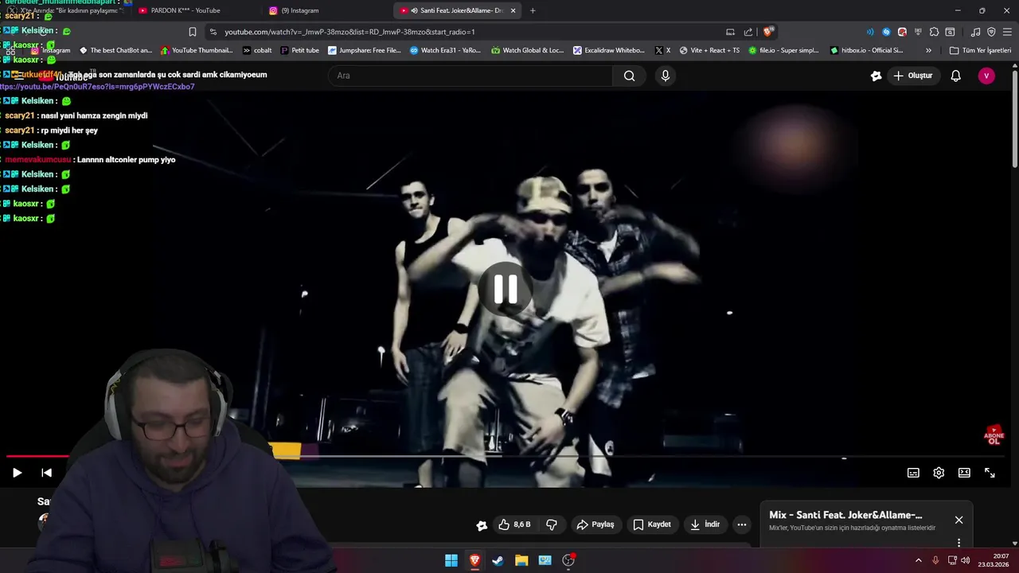Bookmark this page with the bookmark icon
This screenshot has height=573, width=1019.
[x=192, y=32]
